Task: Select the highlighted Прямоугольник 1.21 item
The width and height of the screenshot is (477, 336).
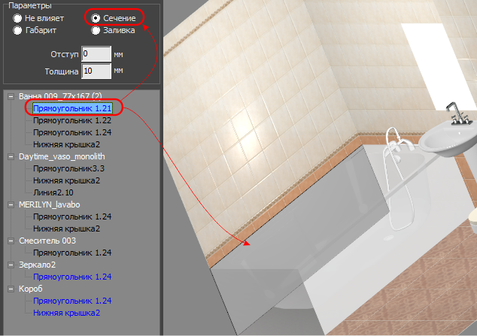Action: tap(72, 108)
